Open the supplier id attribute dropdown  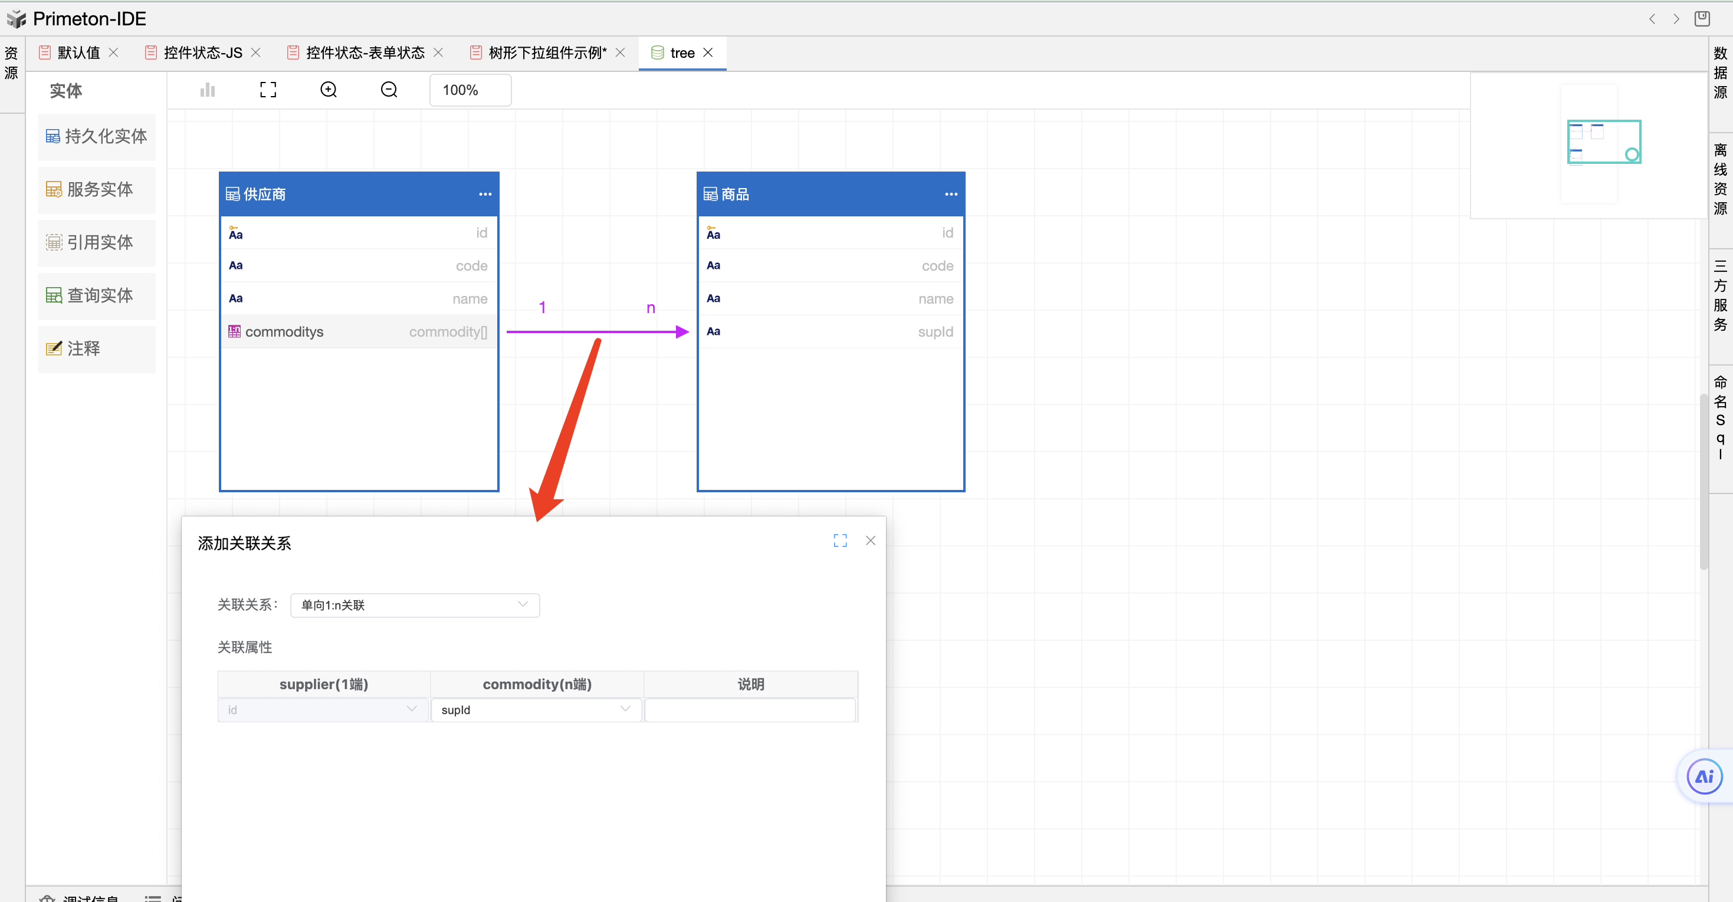coord(323,710)
